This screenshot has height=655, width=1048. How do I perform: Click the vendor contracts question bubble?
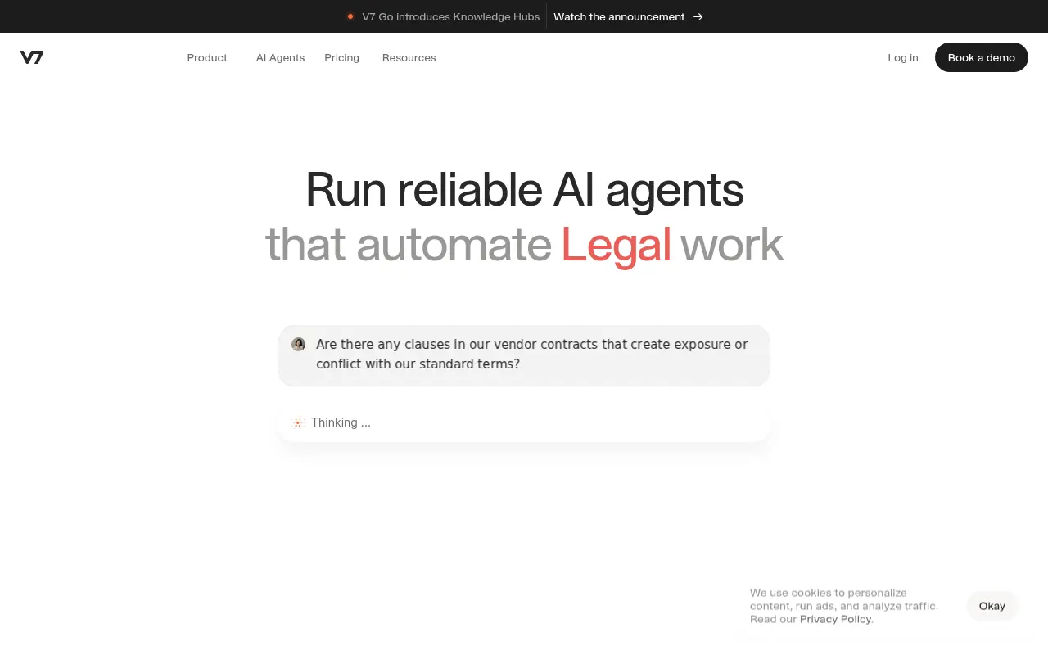click(524, 355)
